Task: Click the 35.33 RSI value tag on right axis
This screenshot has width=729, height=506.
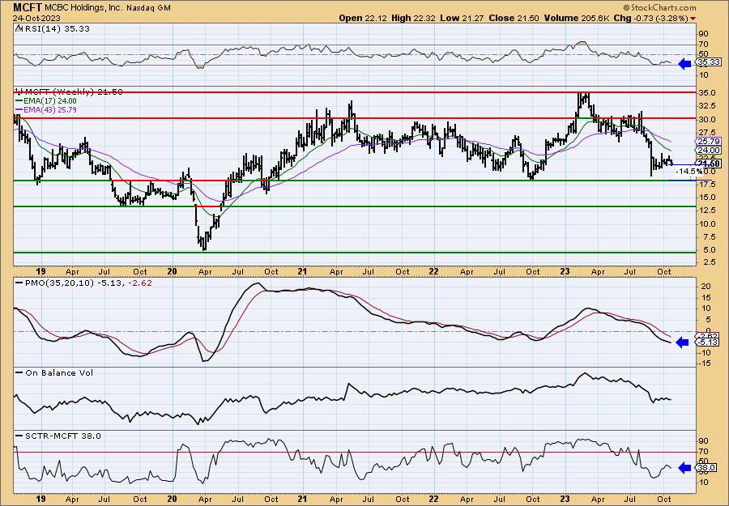Action: pyautogui.click(x=708, y=62)
